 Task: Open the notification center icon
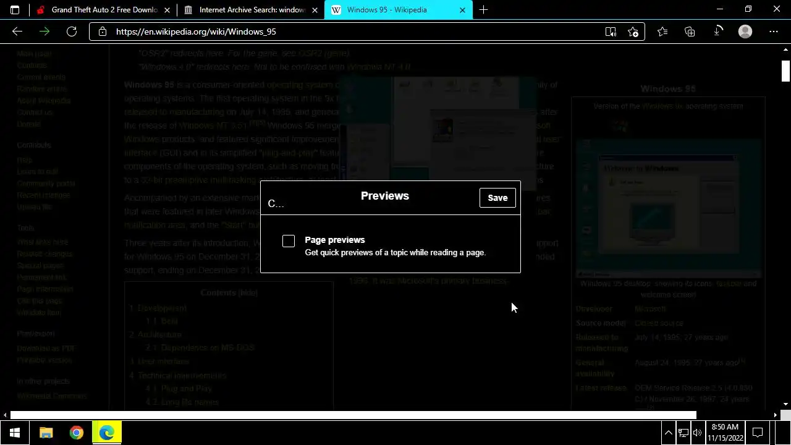(x=758, y=433)
